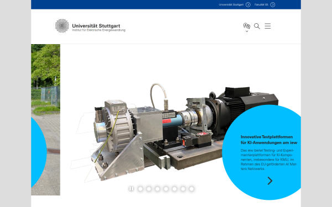Click the 'Das iew bietet Testing' description text
This screenshot has height=207, width=332.
[x=269, y=160]
